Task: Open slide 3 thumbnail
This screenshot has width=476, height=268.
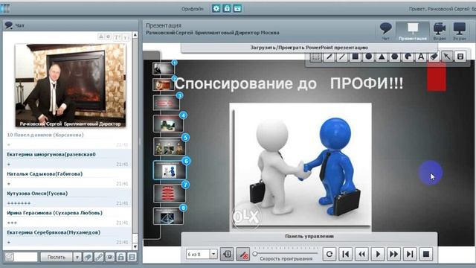Action: point(167,103)
